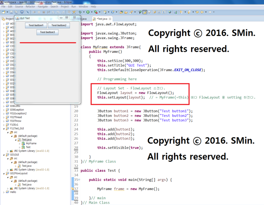Open the Refactor menu

(30, 6)
